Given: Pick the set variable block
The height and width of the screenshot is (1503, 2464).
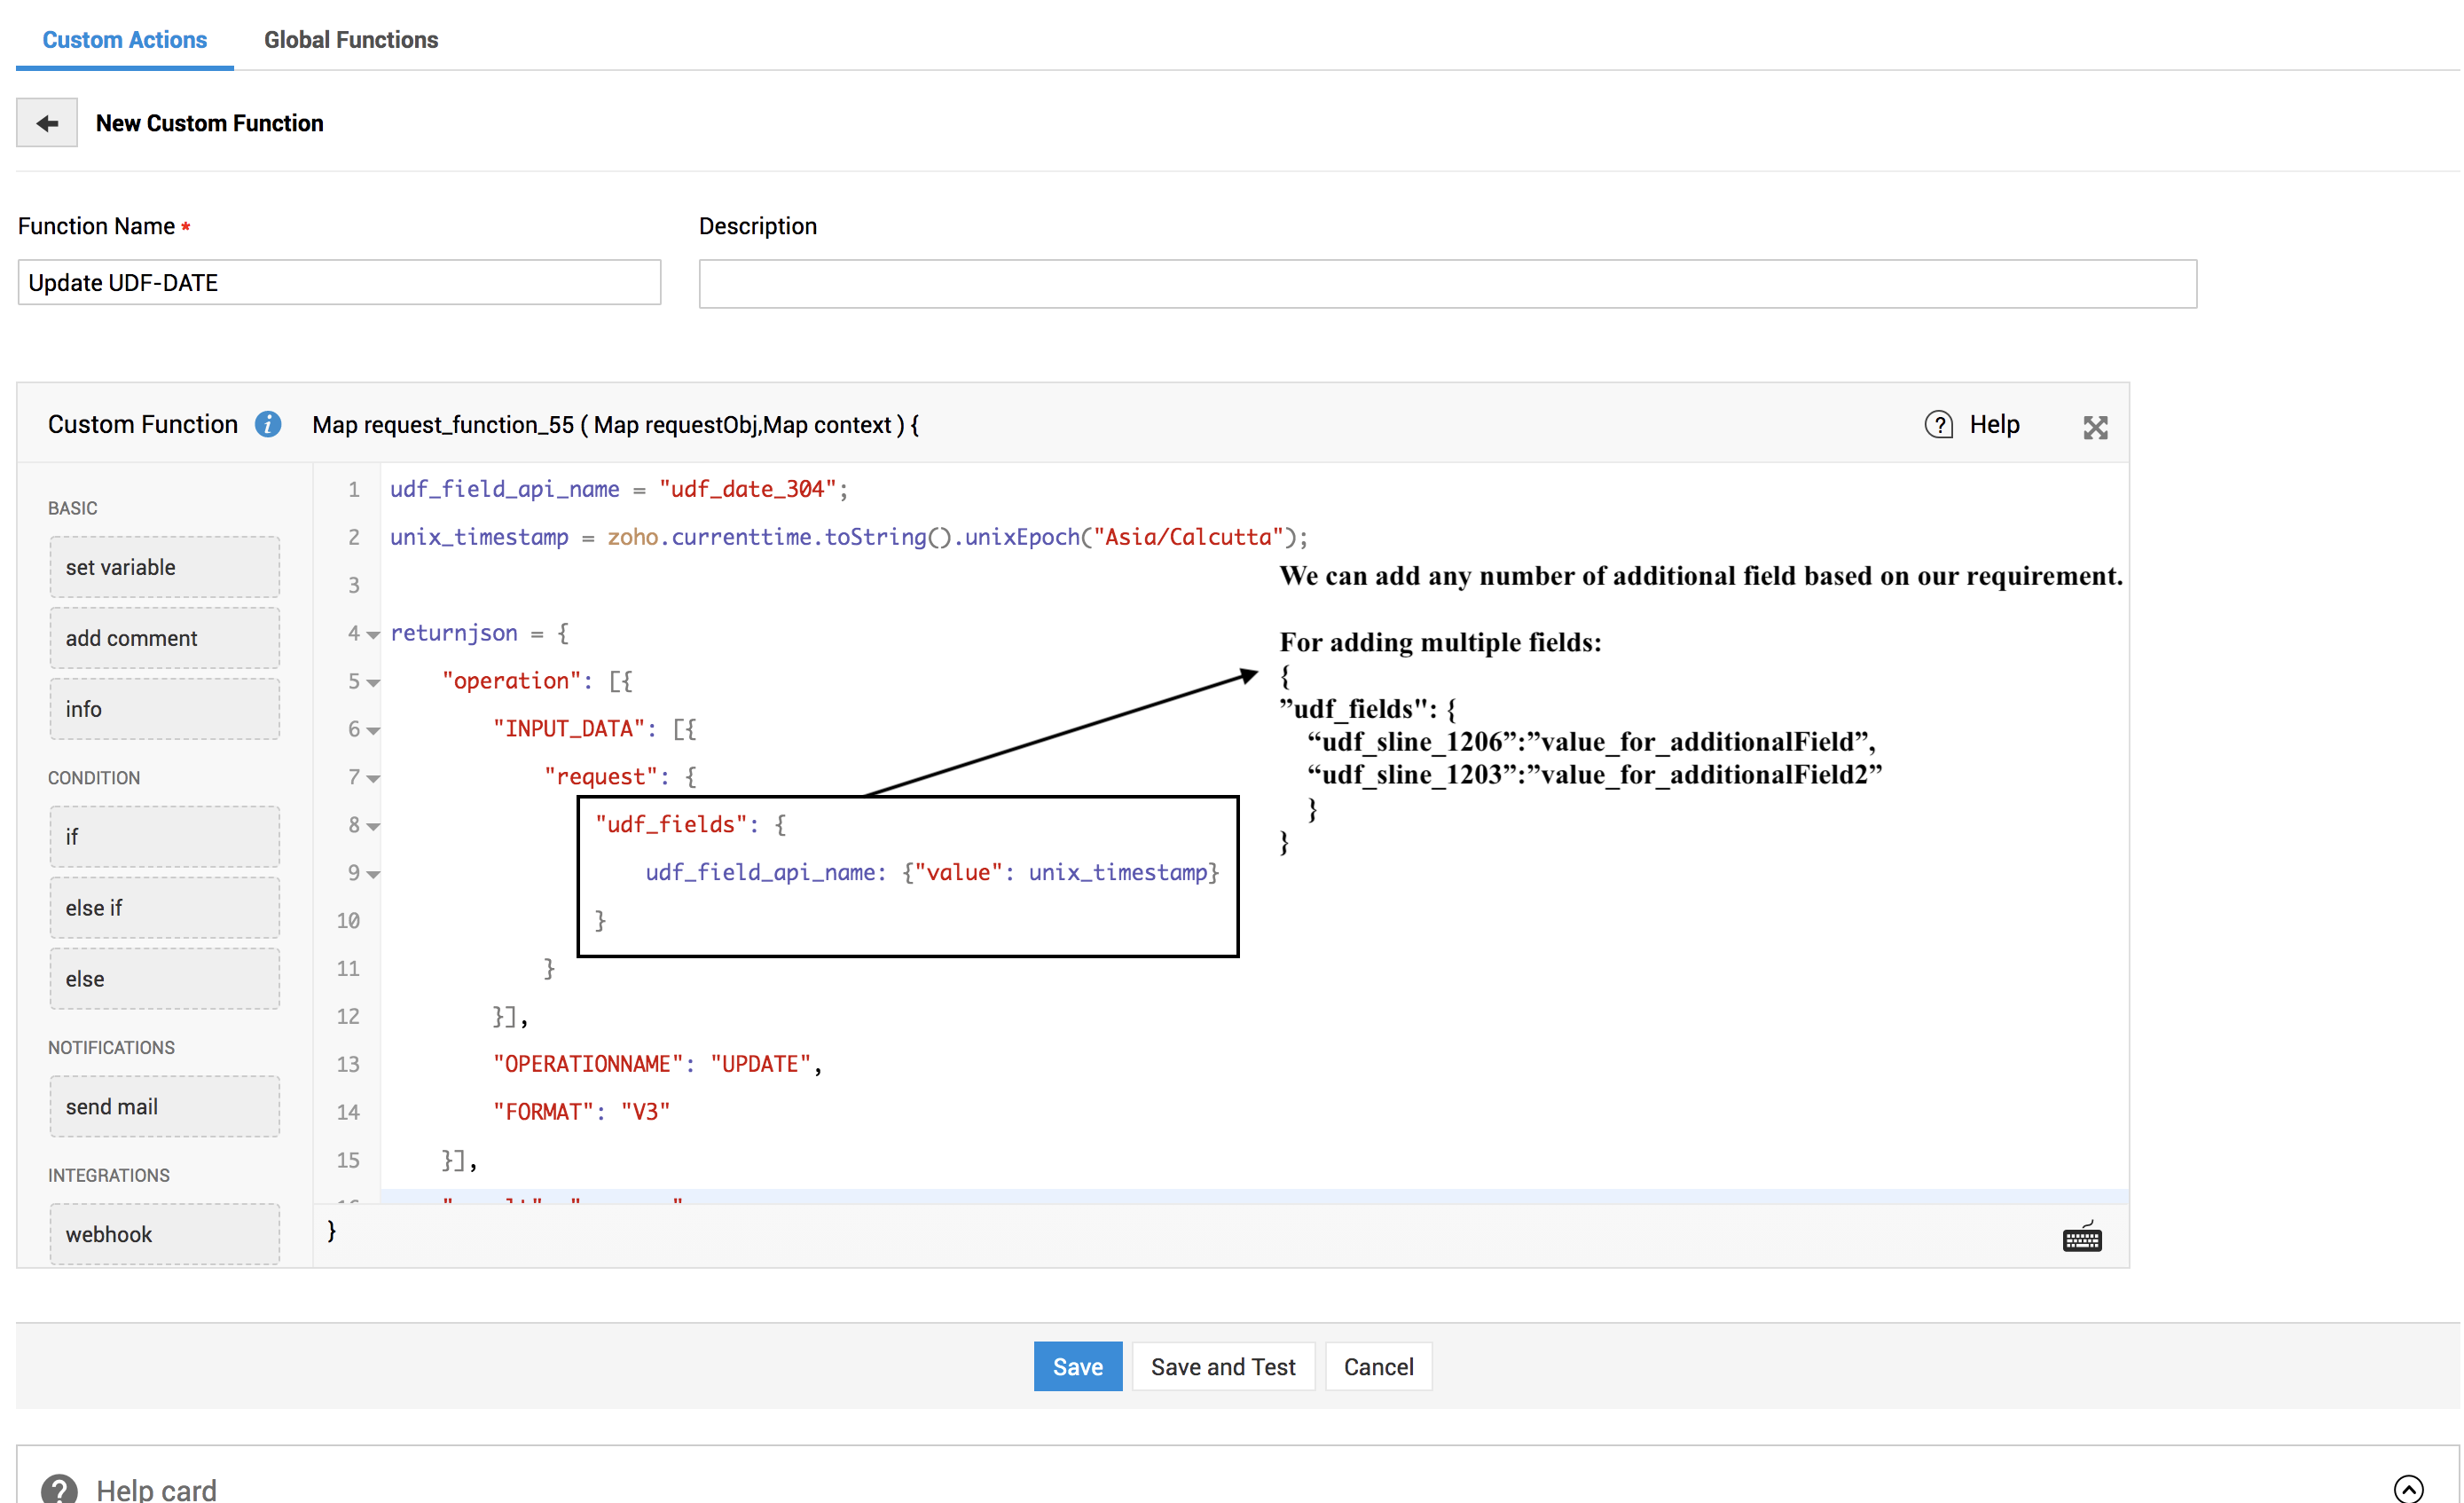Looking at the screenshot, I should (165, 567).
